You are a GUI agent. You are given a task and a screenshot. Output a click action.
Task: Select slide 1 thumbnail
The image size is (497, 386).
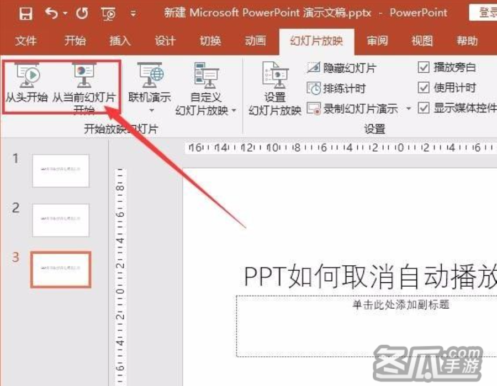tap(61, 170)
